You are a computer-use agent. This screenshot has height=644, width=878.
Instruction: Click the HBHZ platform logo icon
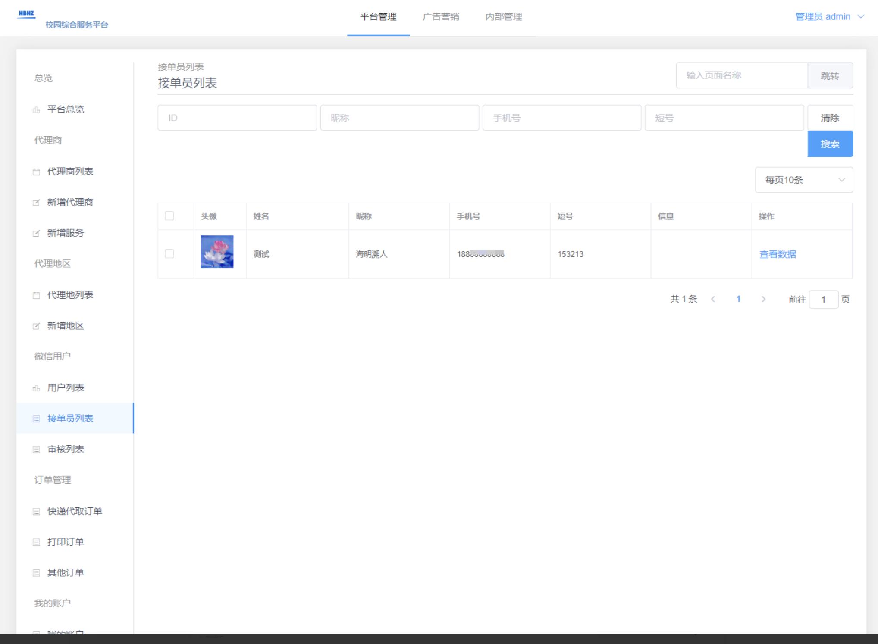coord(26,15)
